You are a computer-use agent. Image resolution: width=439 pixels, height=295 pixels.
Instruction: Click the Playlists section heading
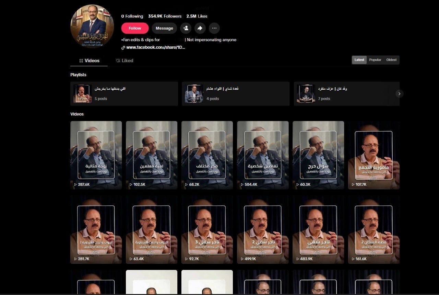click(x=78, y=75)
